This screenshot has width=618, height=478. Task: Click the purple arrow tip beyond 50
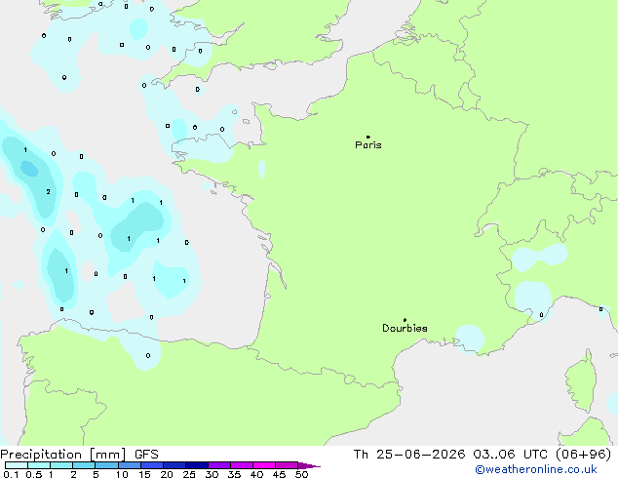[x=309, y=465]
